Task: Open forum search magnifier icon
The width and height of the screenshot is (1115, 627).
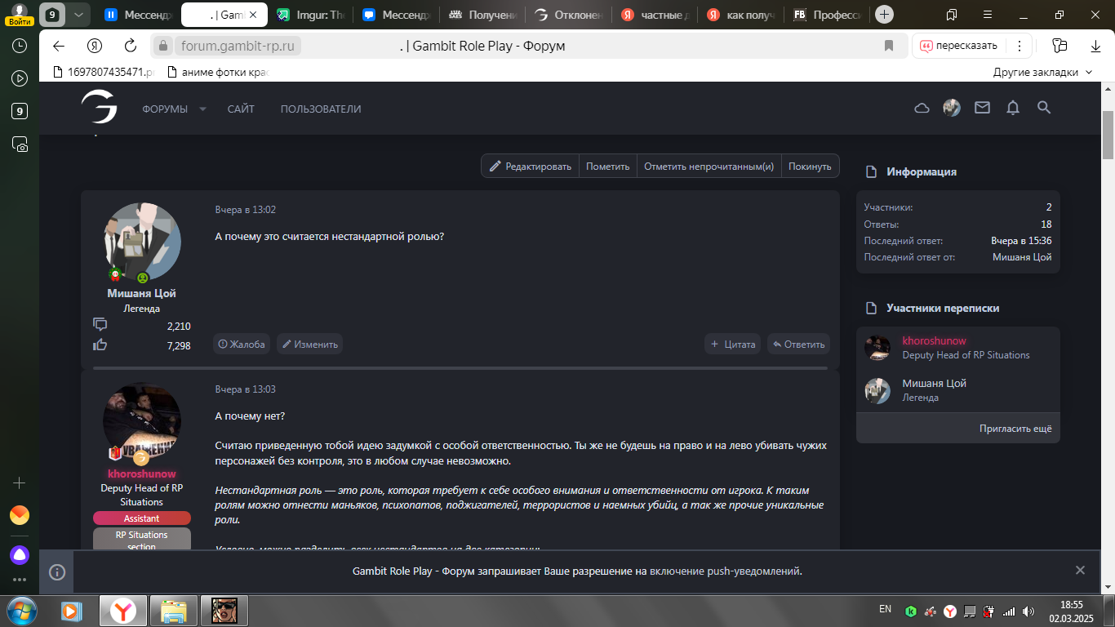Action: point(1043,108)
